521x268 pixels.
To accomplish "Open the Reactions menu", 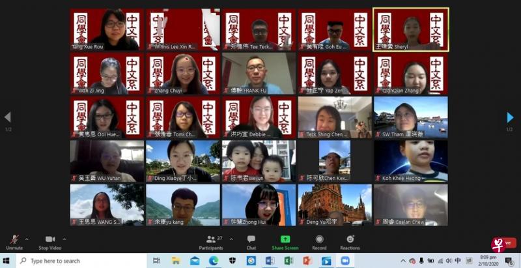I will pos(350,243).
